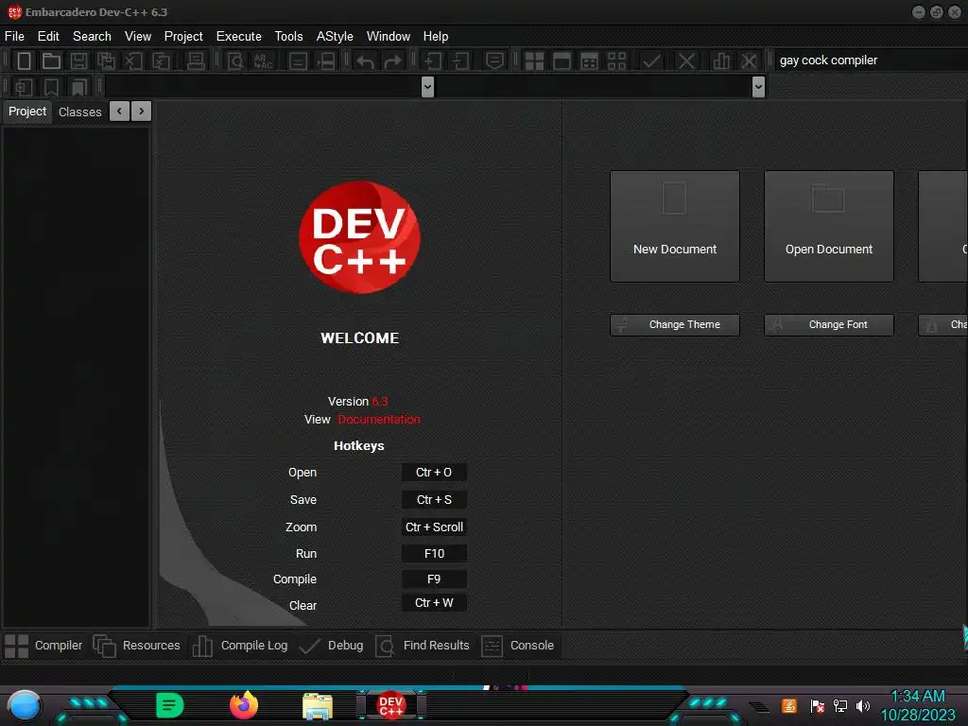
Task: Switch to the Project sidebar tab
Action: (27, 112)
